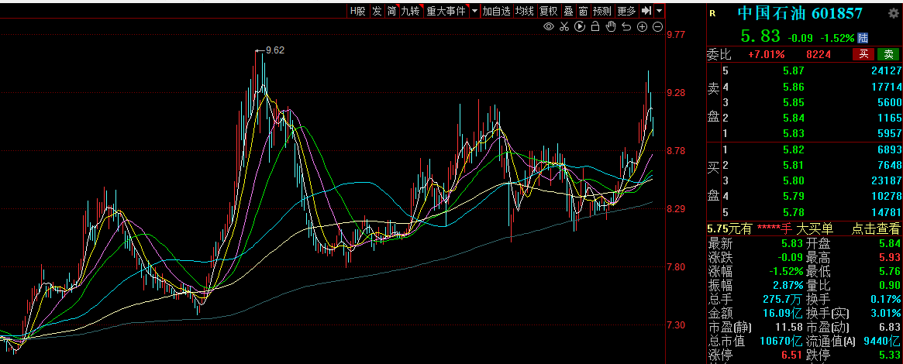The width and height of the screenshot is (903, 364).
Task: Toggle the 九转 indicator
Action: (x=411, y=10)
